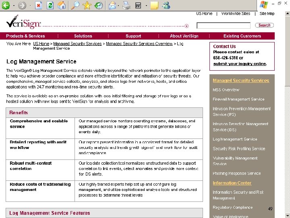290x218 pixels.
Task: Open Phishing Response Service link
Action: [x=237, y=173]
